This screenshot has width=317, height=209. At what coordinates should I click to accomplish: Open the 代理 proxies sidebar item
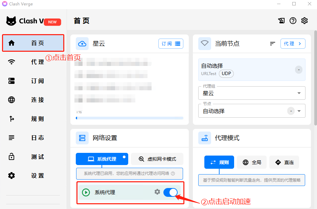pos(33,62)
